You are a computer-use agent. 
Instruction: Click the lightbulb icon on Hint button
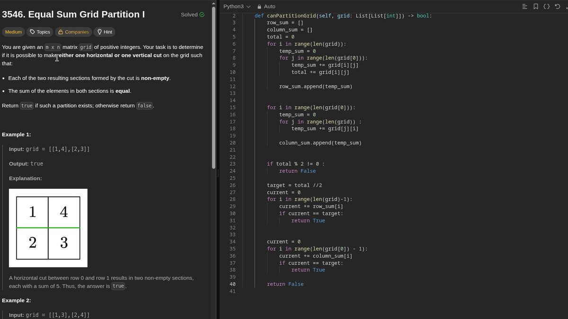(99, 32)
